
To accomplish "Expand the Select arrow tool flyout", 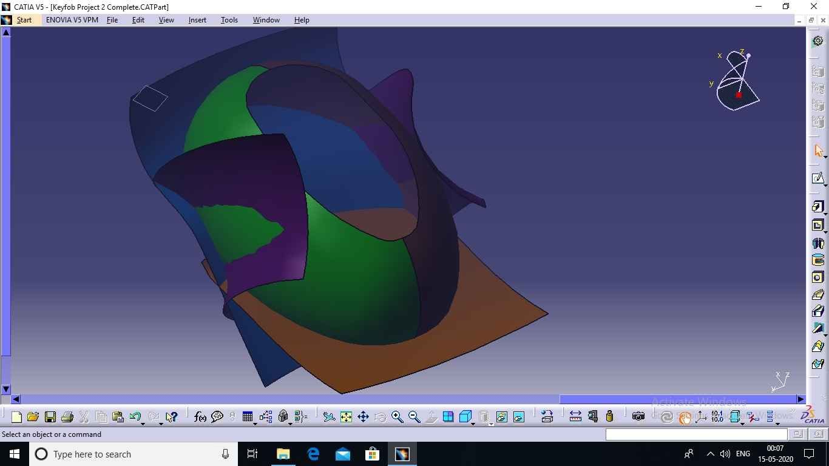I will click(825, 157).
